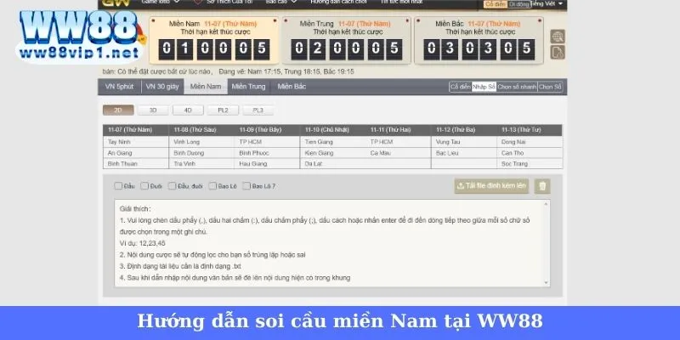Expand the Báo cáo dropdown menu
Screen dimensions: 680x340
point(281,3)
